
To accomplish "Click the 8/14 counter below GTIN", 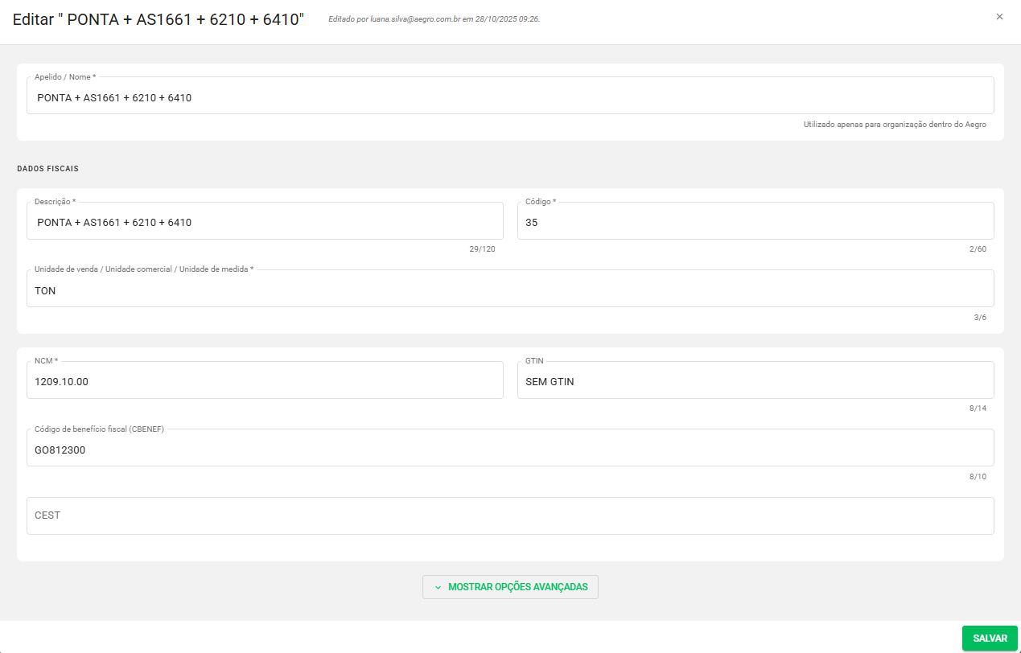I will coord(978,409).
